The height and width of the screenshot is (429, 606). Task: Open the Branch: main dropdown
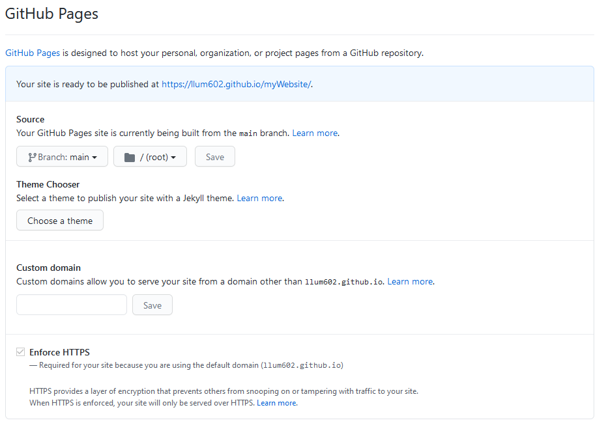tap(62, 156)
